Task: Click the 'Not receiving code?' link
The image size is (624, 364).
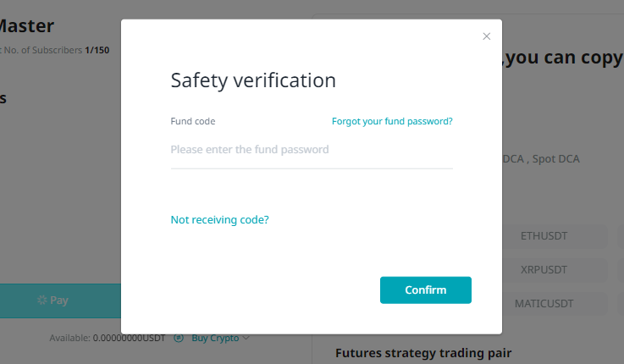Action: pyautogui.click(x=219, y=219)
